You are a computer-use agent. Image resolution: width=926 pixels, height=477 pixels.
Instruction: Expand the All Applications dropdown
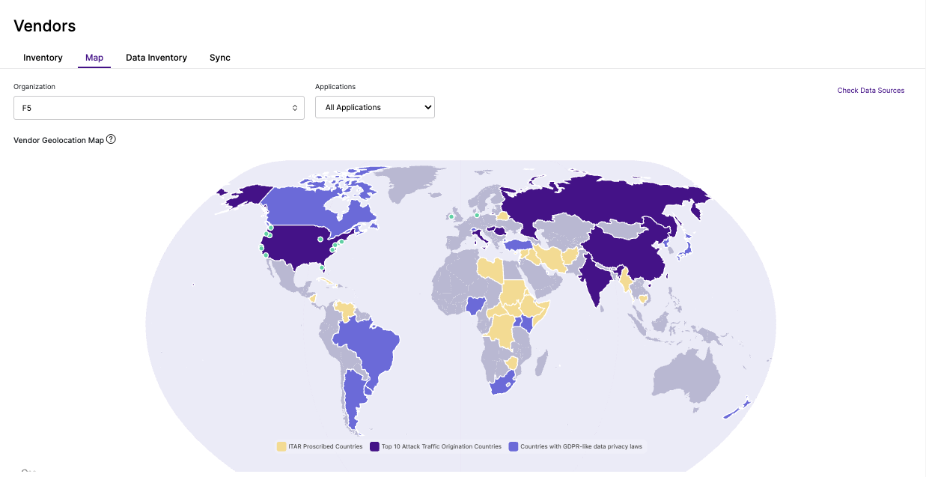tap(375, 107)
